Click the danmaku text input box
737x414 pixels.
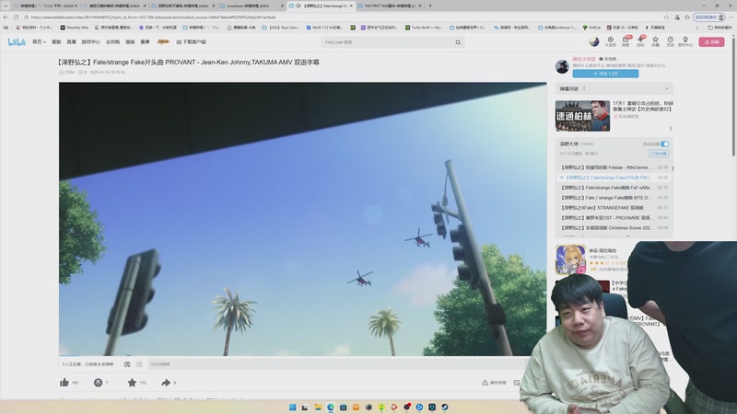[x=336, y=364]
